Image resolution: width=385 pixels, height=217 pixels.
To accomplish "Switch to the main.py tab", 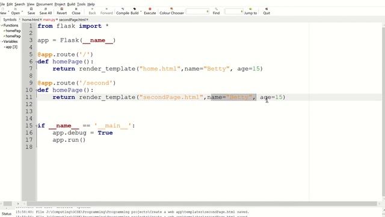I will pyautogui.click(x=49, y=20).
